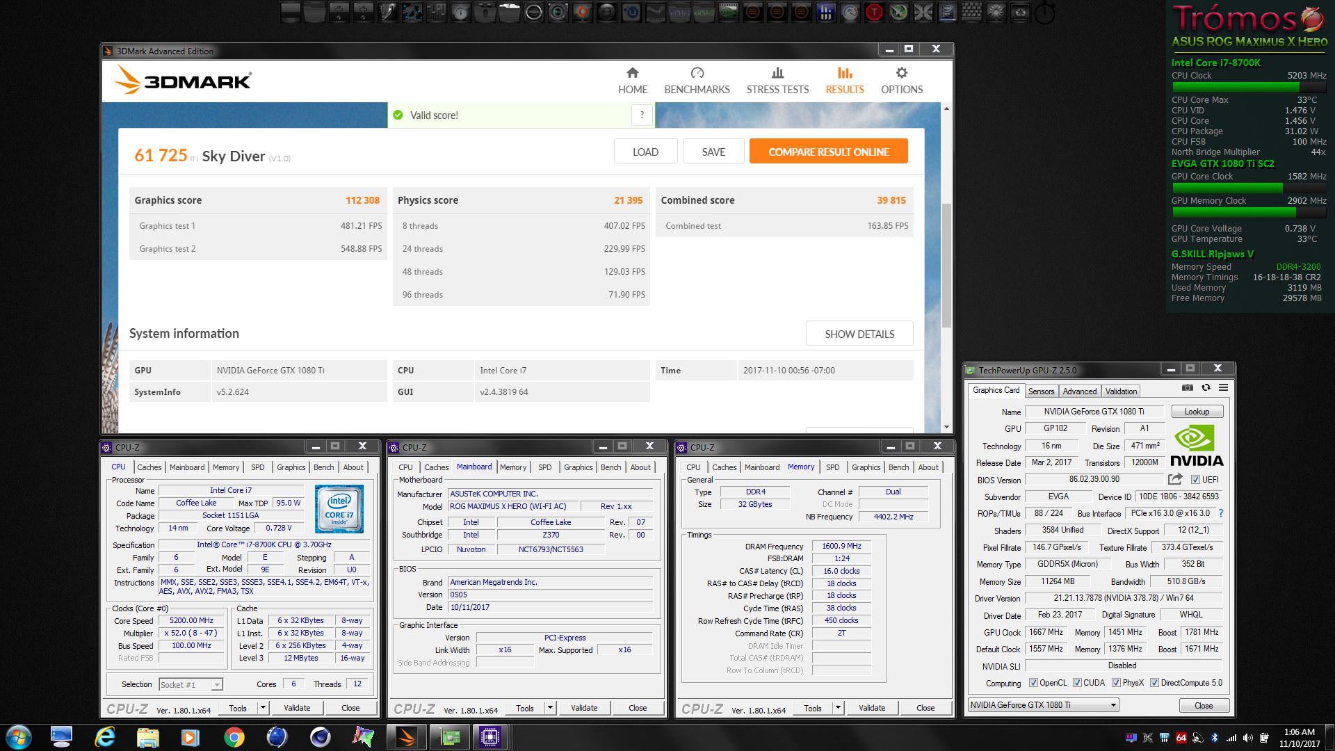Open Caches tab in leftmost CPU-Z window
This screenshot has width=1335, height=751.
149,467
